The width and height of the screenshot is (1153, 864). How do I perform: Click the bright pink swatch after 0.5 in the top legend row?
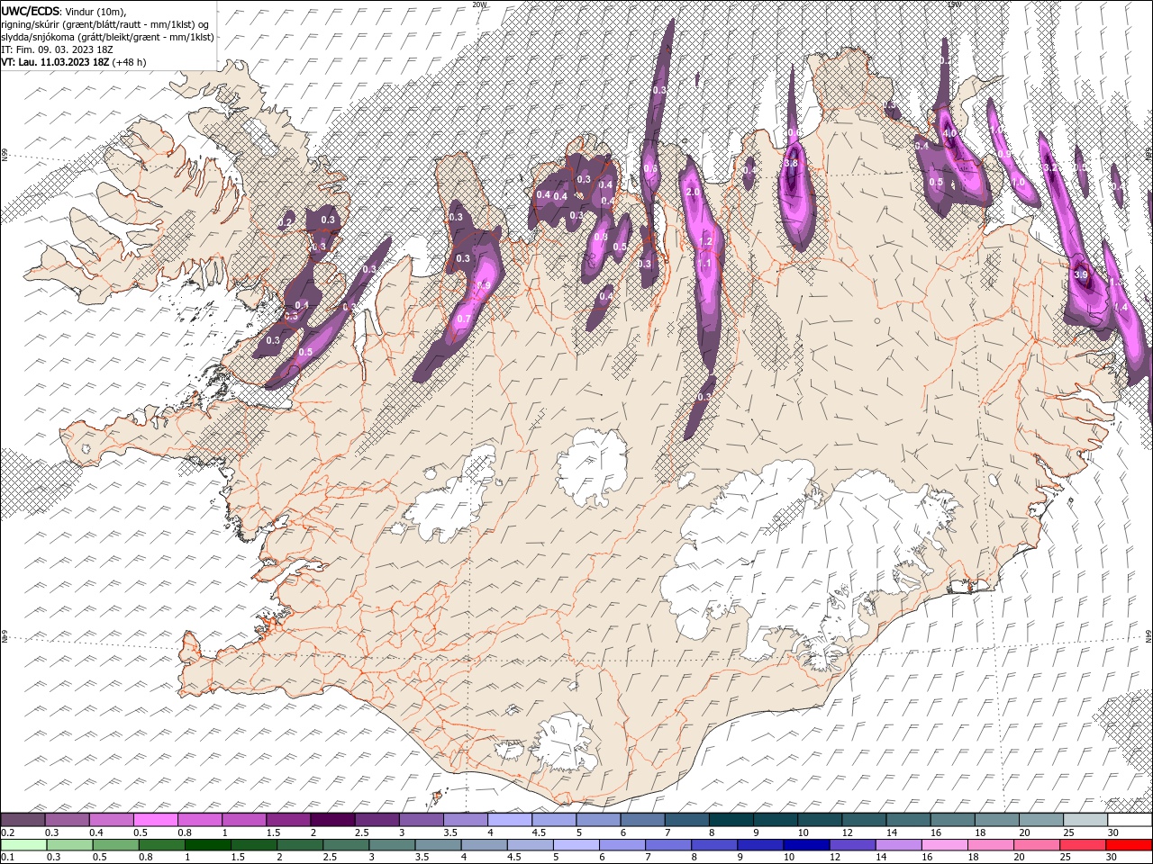click(x=155, y=820)
